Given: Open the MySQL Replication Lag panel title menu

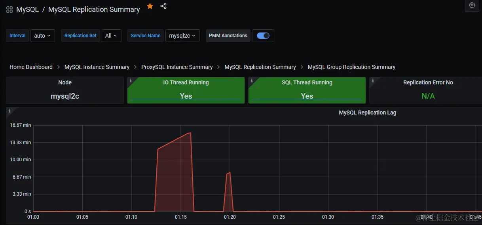Looking at the screenshot, I should (x=367, y=113).
